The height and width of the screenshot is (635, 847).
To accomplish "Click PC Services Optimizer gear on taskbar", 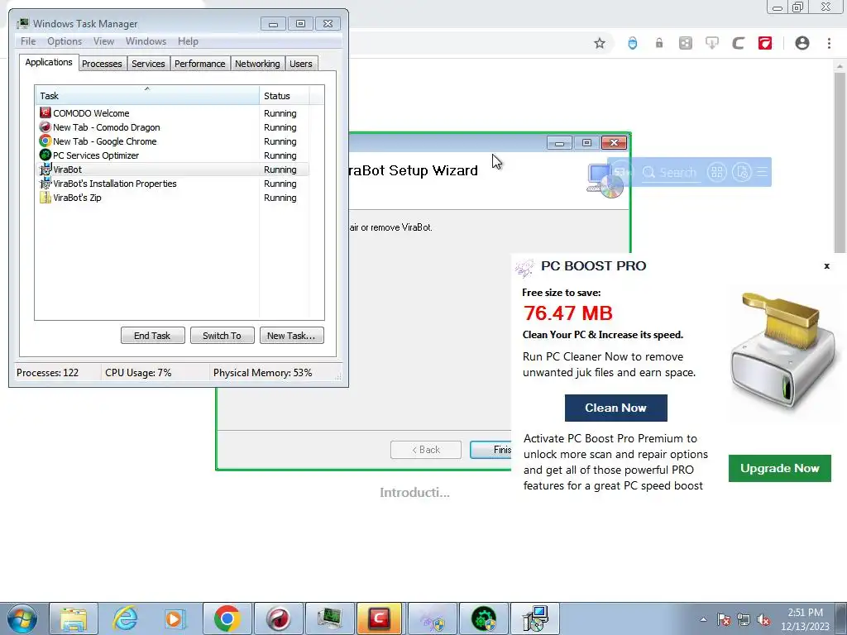I will pyautogui.click(x=483, y=618).
